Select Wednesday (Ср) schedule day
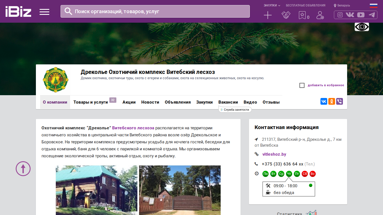The image size is (383, 215). [x=281, y=174]
